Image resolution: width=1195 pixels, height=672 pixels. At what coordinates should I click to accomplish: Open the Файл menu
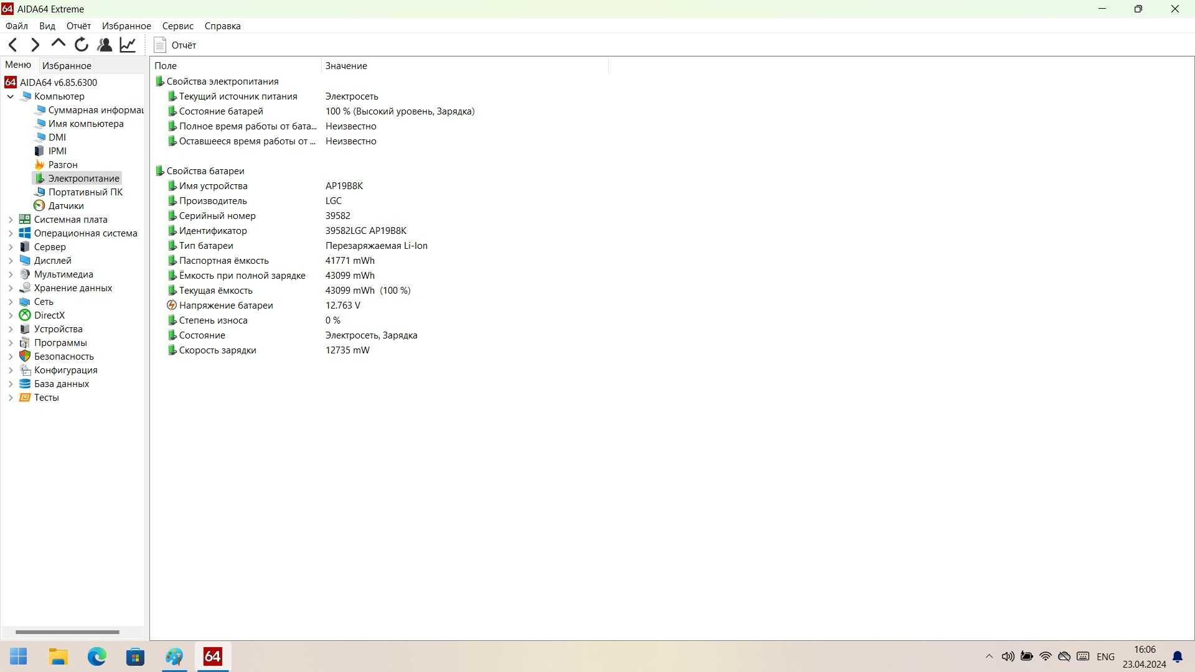17,26
